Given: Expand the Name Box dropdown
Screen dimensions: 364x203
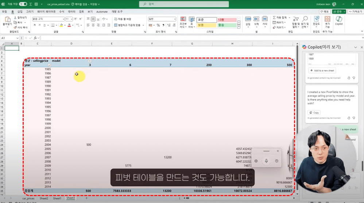Looking at the screenshot, I should point(18,38).
